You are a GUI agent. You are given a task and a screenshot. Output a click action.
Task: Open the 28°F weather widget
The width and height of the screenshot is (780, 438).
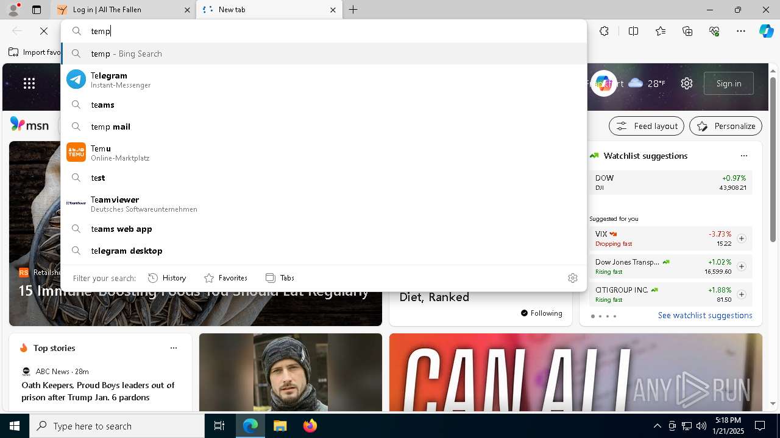click(647, 83)
